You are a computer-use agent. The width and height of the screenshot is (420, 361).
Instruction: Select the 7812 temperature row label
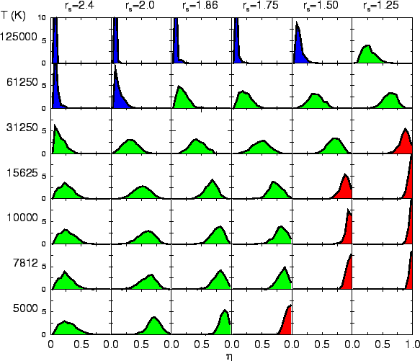click(25, 263)
